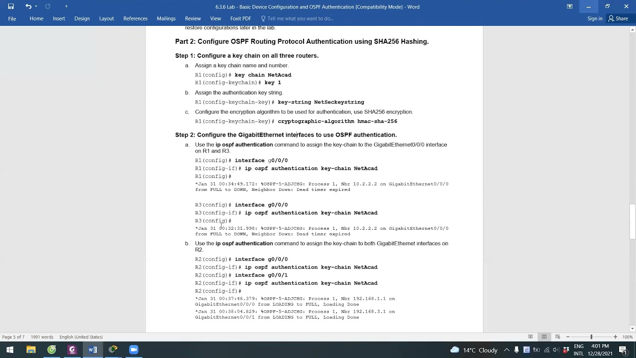Click the Word icon on taskbar

(x=92, y=350)
